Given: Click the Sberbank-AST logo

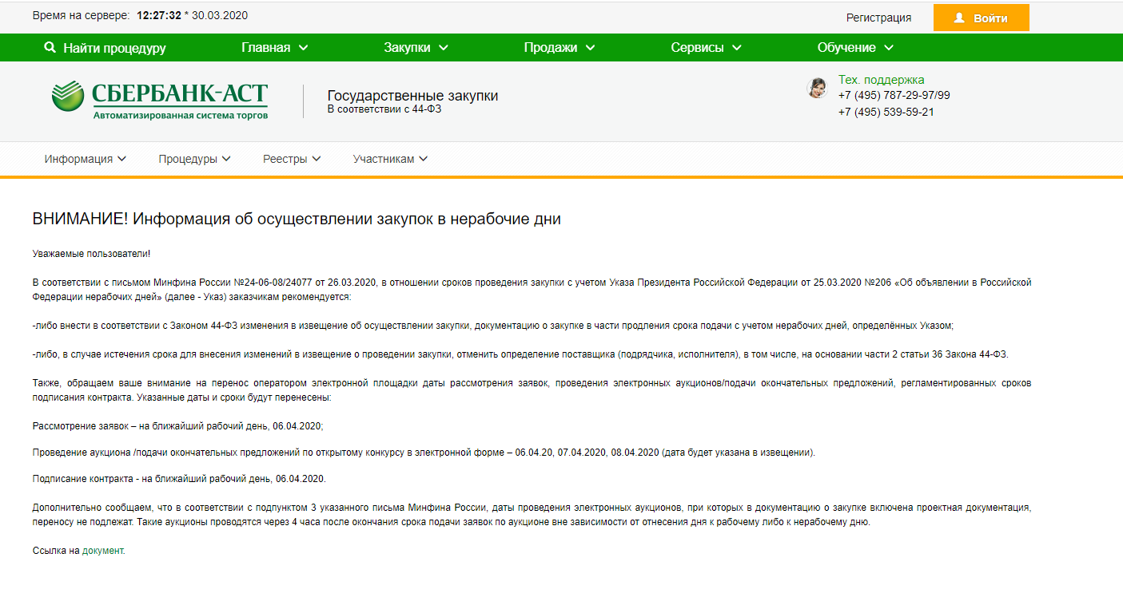Looking at the screenshot, I should pos(160,101).
